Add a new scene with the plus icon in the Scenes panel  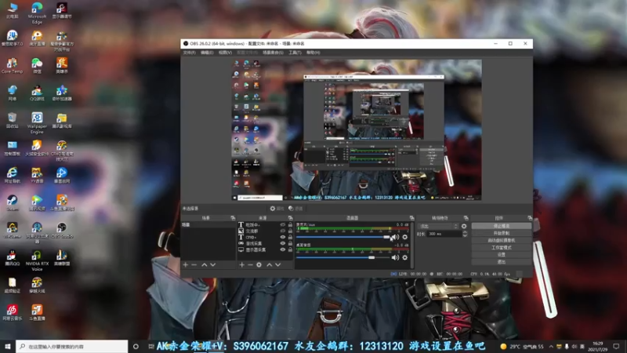pyautogui.click(x=186, y=265)
